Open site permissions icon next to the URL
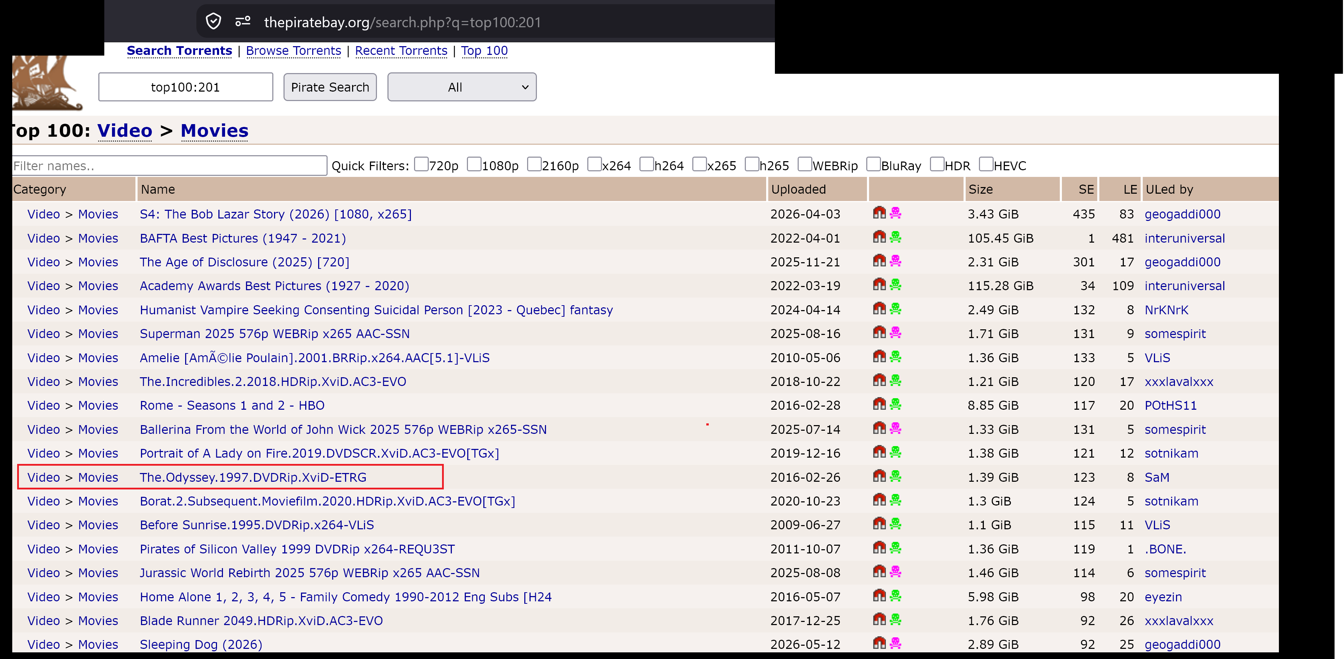The width and height of the screenshot is (1344, 659). coord(243,22)
